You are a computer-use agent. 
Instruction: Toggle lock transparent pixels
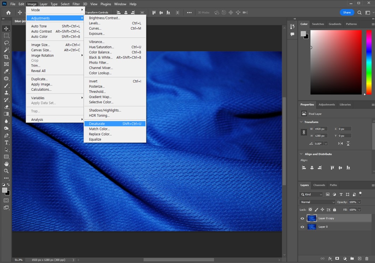(310, 210)
